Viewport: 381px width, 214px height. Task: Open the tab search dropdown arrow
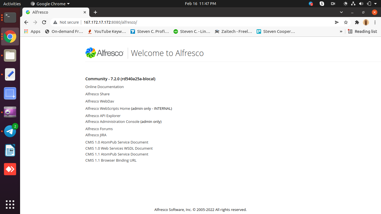[341, 12]
